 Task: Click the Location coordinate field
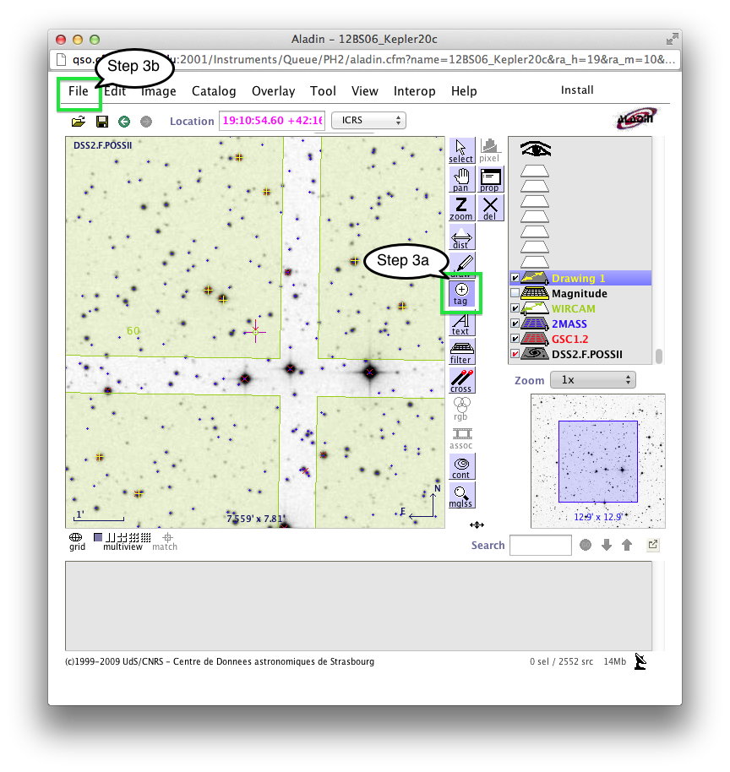click(272, 121)
